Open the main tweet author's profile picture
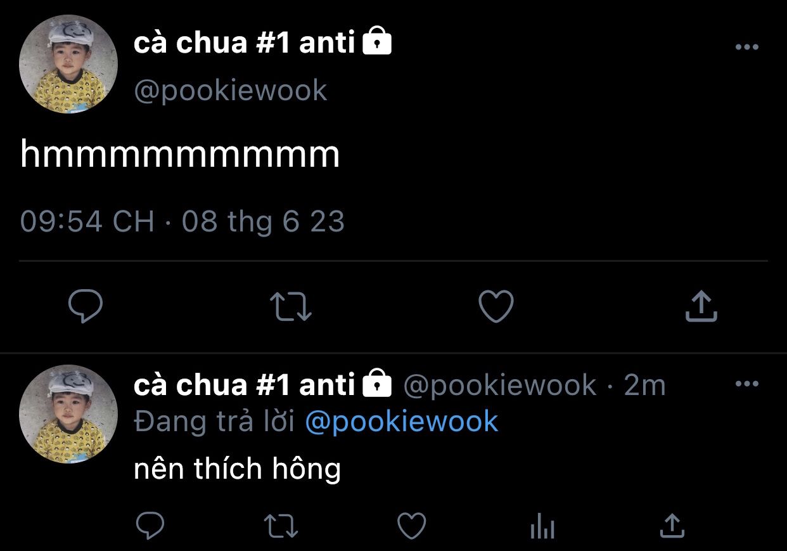This screenshot has height=551, width=787. 68,64
